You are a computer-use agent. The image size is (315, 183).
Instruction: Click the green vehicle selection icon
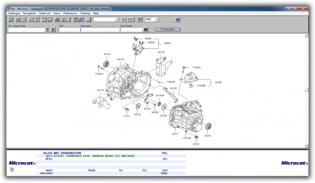coord(11,20)
